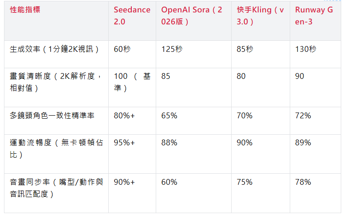Image resolution: width=343 pixels, height=218 pixels.
Task: Select the 100（基準）clarity cell
Action: coord(132,82)
